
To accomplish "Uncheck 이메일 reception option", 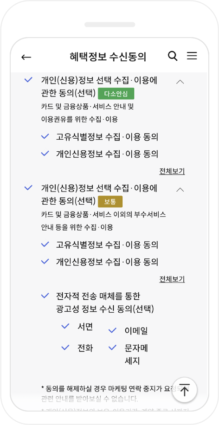I will pyautogui.click(x=112, y=330).
